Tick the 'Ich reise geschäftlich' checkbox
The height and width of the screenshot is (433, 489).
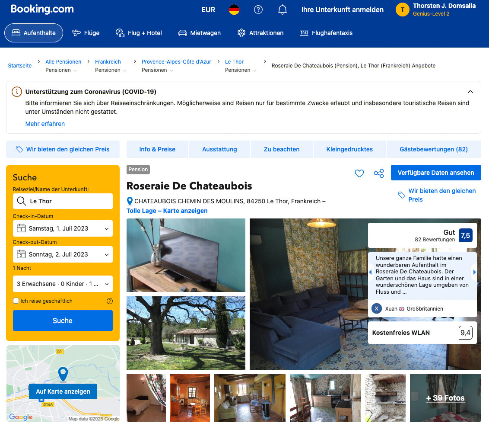point(16,301)
